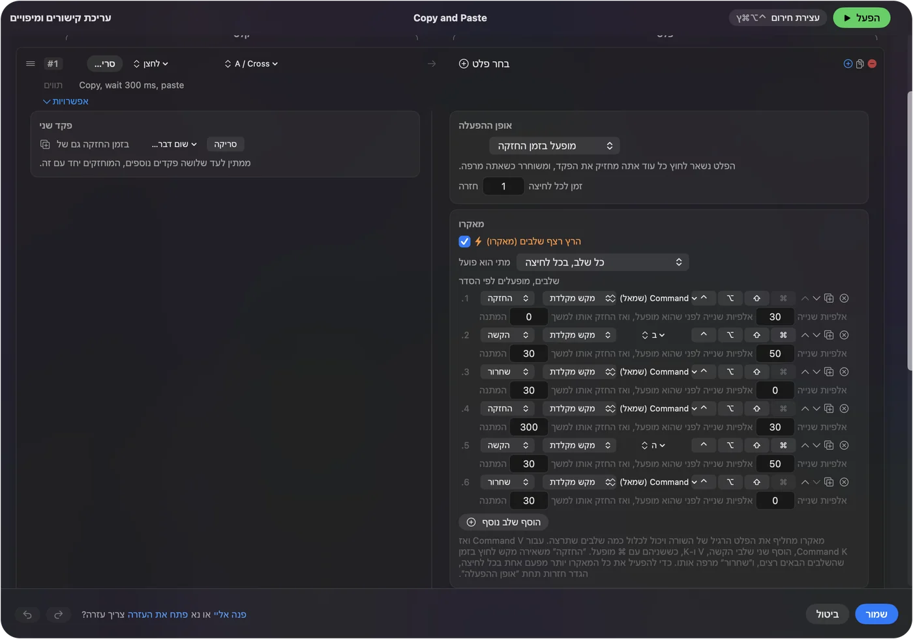Remove macro step 5 with its circled X icon

pos(844,446)
